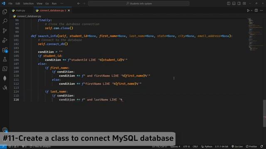Change end of line sequence CRLF
The width and height of the screenshot is (266, 149).
pyautogui.click(x=195, y=147)
